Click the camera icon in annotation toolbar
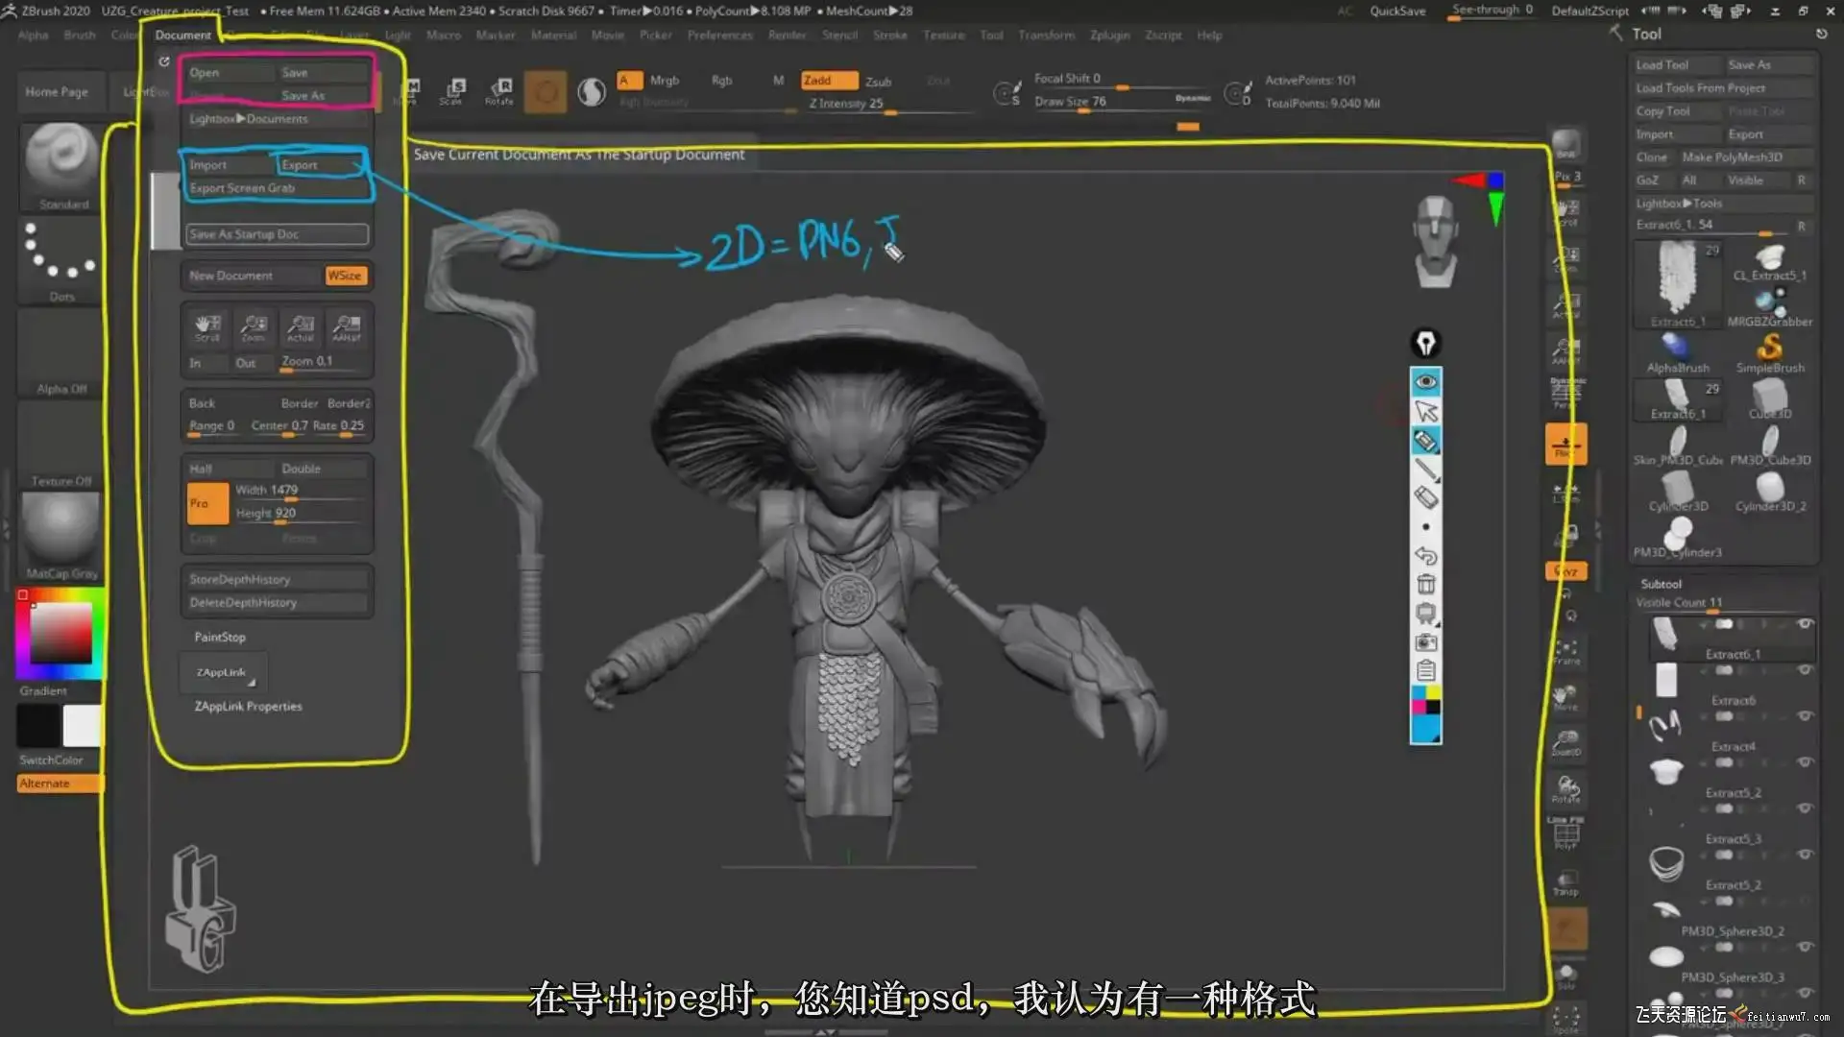 click(x=1425, y=641)
